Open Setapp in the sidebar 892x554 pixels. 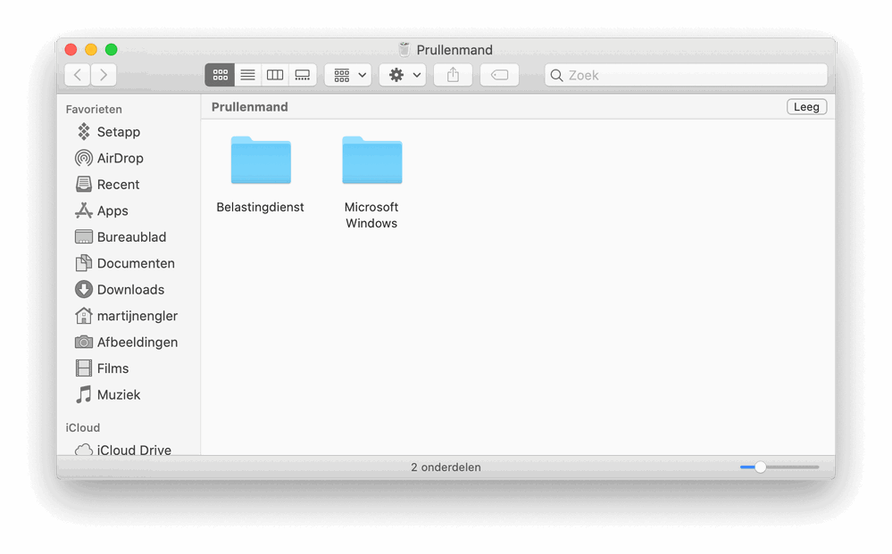click(x=119, y=132)
